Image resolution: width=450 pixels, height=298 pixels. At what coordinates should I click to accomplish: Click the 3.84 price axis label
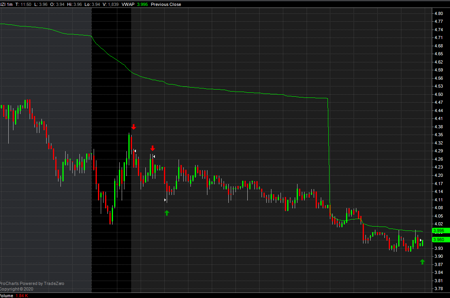439,273
